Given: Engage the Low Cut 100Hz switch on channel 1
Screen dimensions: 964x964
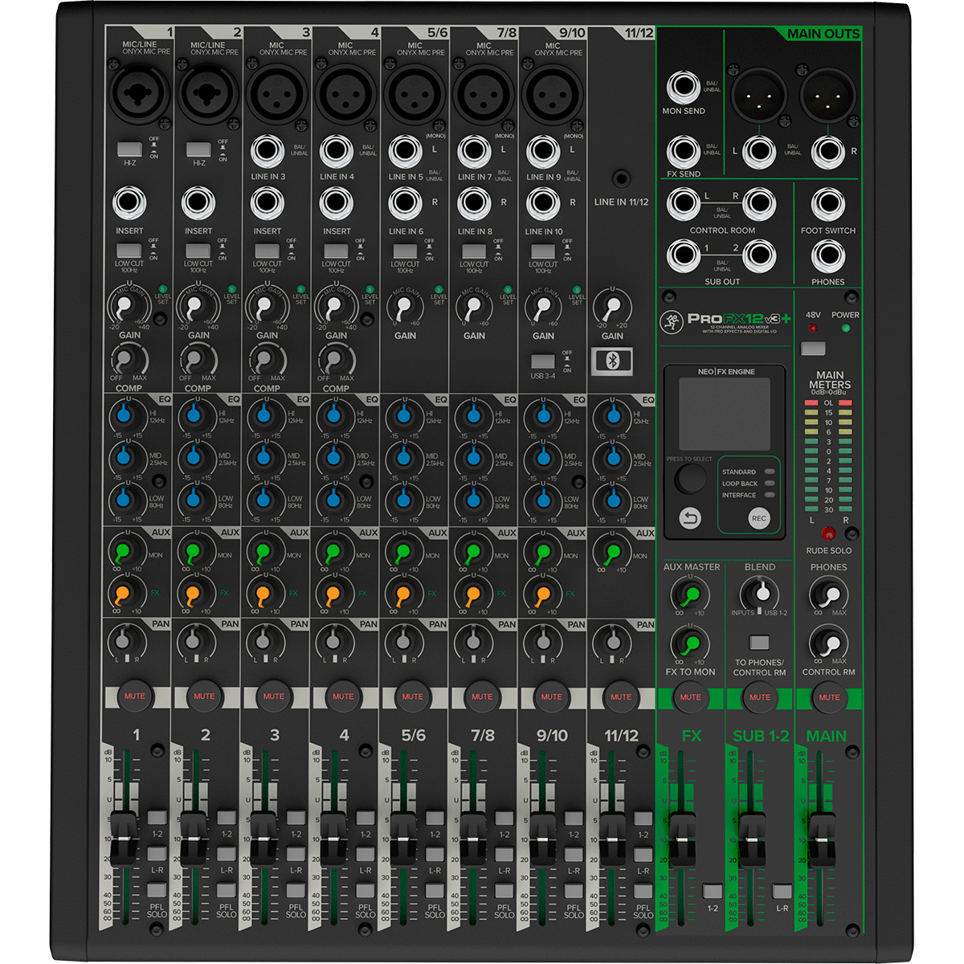Looking at the screenshot, I should click(x=129, y=251).
